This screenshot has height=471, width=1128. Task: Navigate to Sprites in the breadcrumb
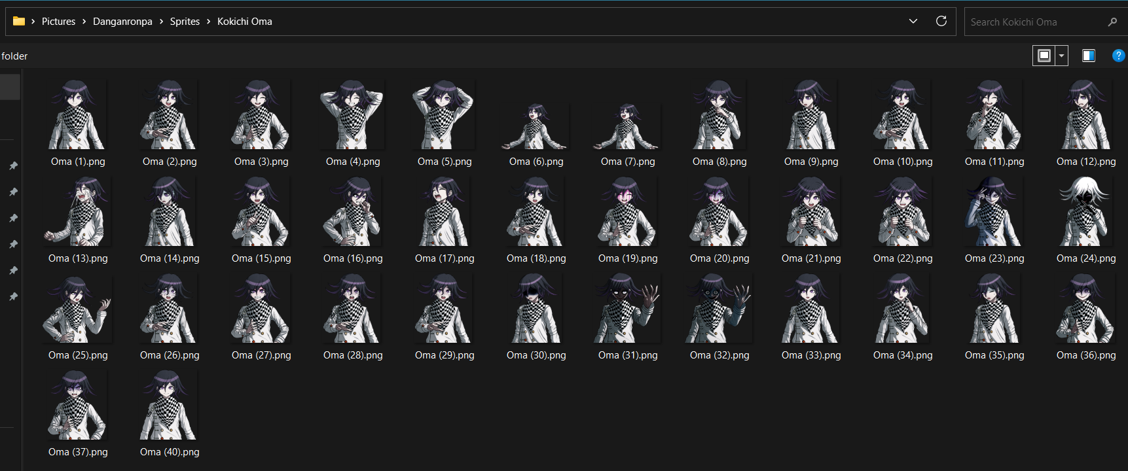click(185, 22)
